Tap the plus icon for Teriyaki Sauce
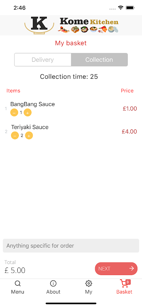Image resolution: width=142 pixels, height=307 pixels. click(x=29, y=135)
